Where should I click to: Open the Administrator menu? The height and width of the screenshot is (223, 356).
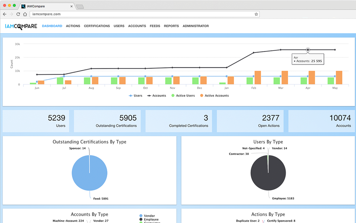pyautogui.click(x=195, y=26)
